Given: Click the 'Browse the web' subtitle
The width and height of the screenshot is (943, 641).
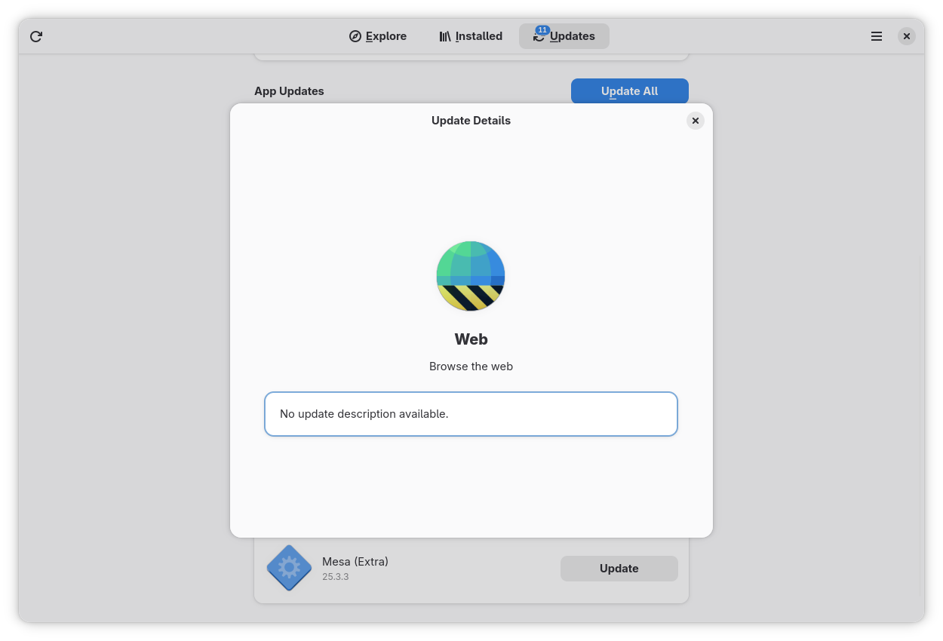Looking at the screenshot, I should [x=471, y=367].
